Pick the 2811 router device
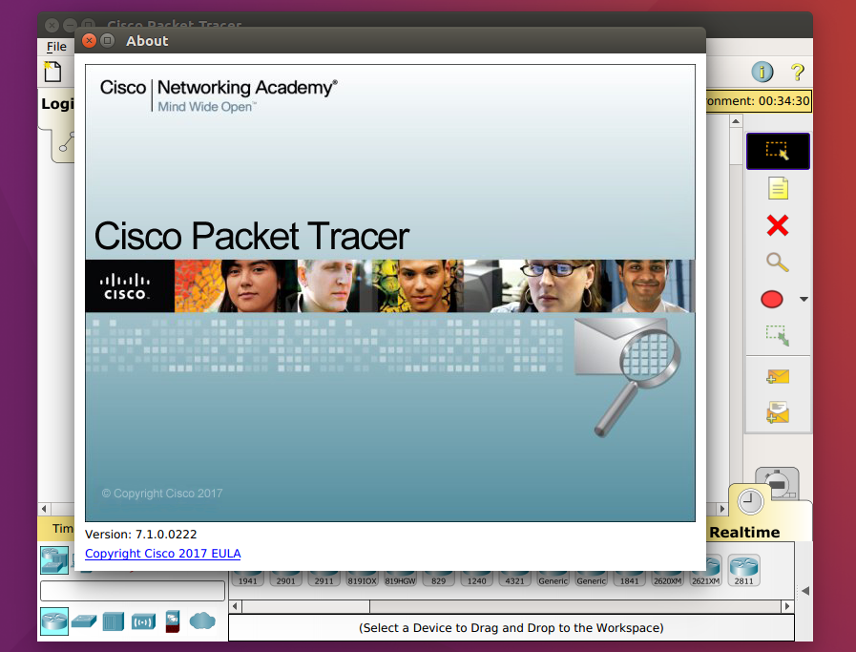 coord(743,571)
